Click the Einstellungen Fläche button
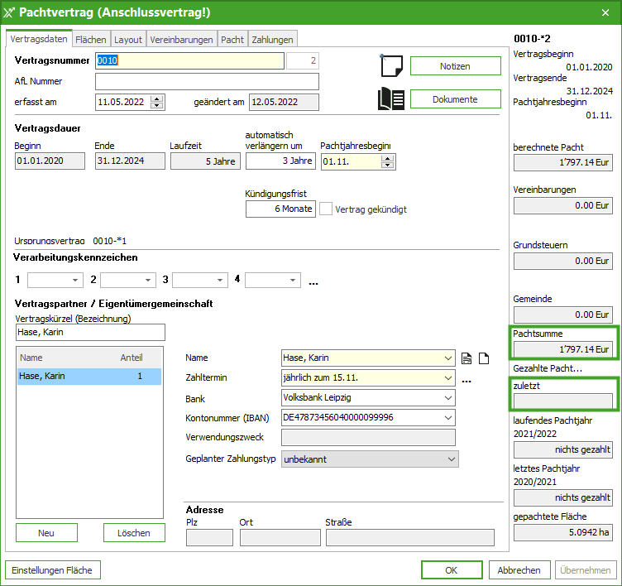This screenshot has height=586, width=622. tap(53, 570)
